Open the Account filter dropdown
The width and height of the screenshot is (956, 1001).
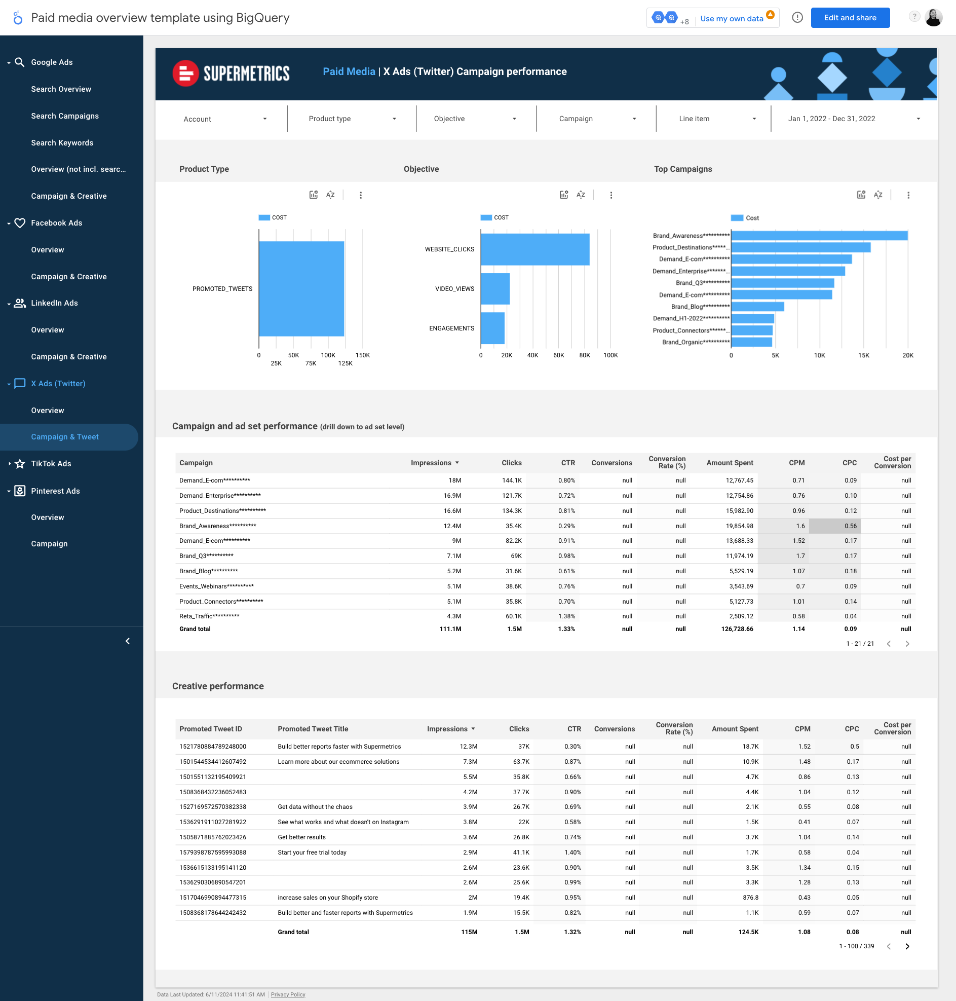[224, 119]
